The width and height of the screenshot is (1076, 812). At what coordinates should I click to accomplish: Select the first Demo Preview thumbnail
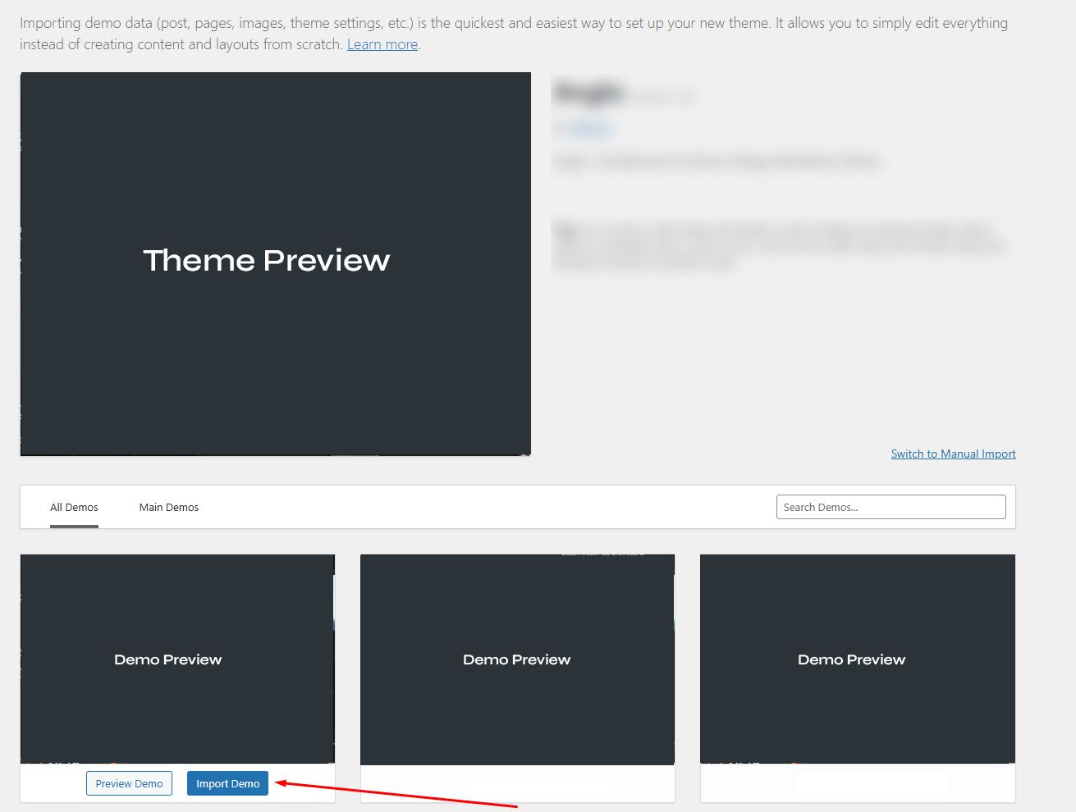coord(177,659)
